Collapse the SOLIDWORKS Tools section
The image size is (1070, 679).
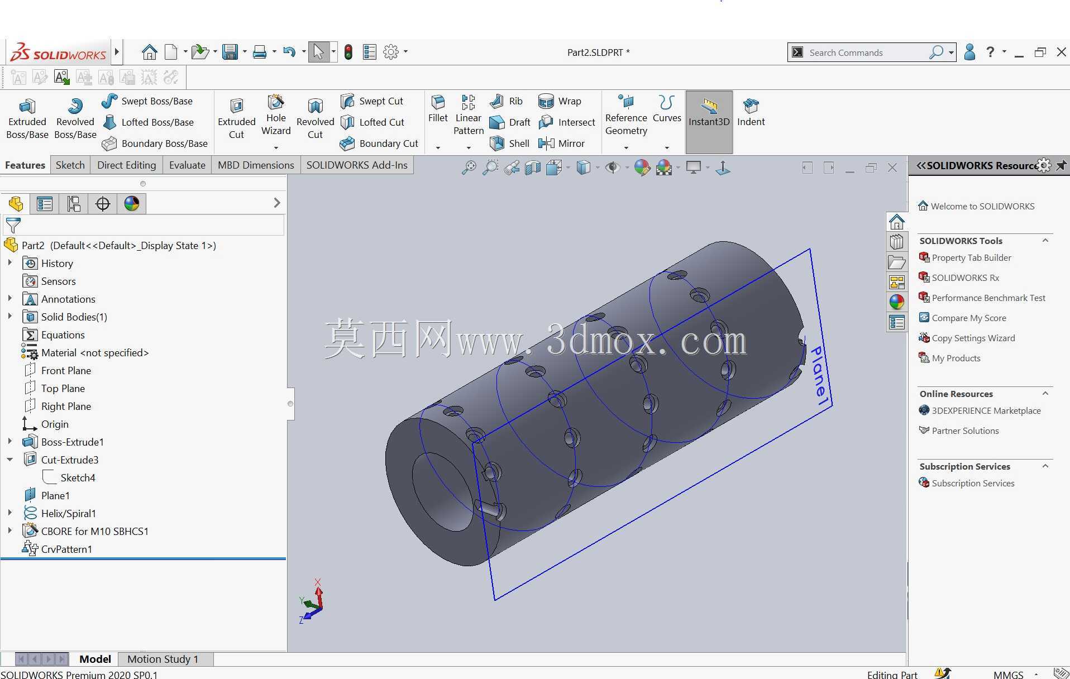pos(1045,241)
